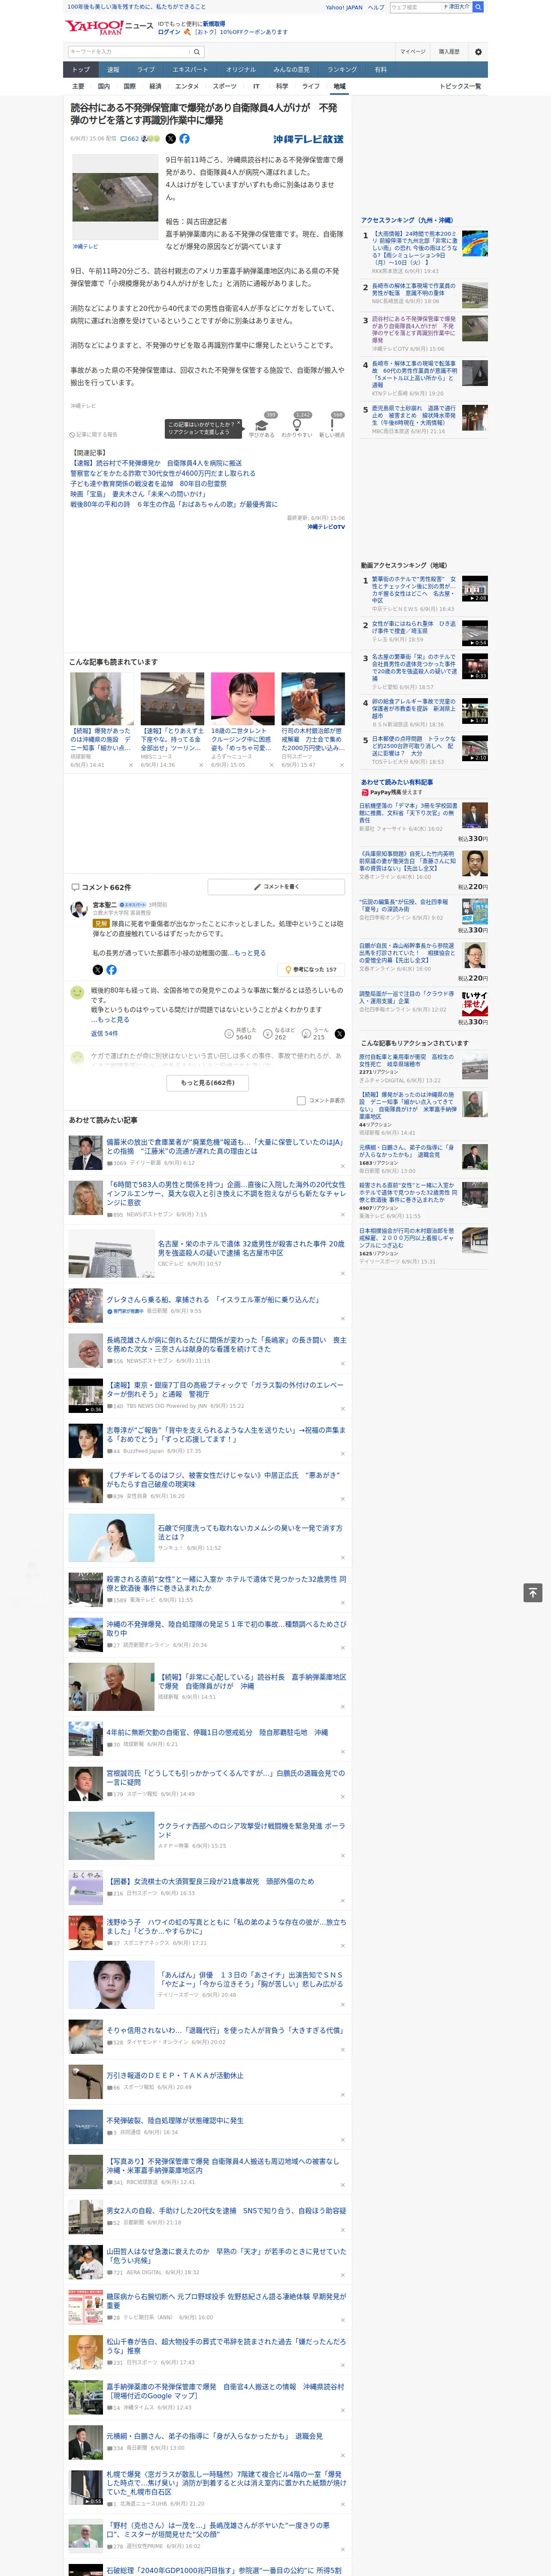
Task: Click the コメントを書く button
Action: pos(277,887)
